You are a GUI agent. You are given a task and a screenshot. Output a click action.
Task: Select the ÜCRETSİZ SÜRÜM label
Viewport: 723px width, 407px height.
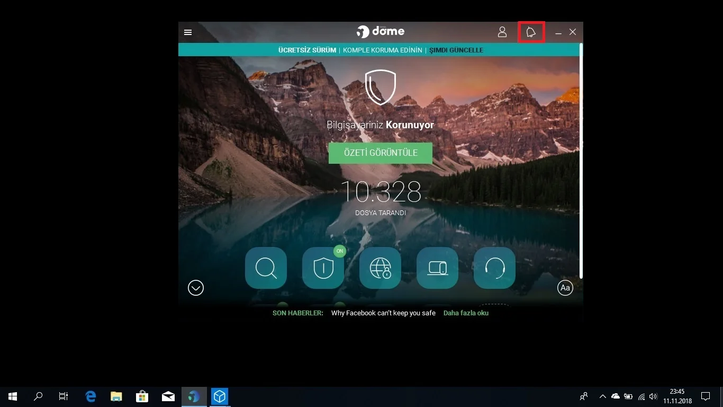[x=307, y=50]
